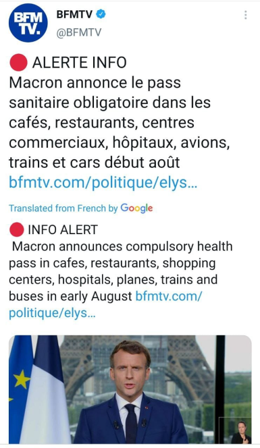The image size is (260, 448).
Task: Click the red circle beside INFO ALERT
Action: (17, 229)
